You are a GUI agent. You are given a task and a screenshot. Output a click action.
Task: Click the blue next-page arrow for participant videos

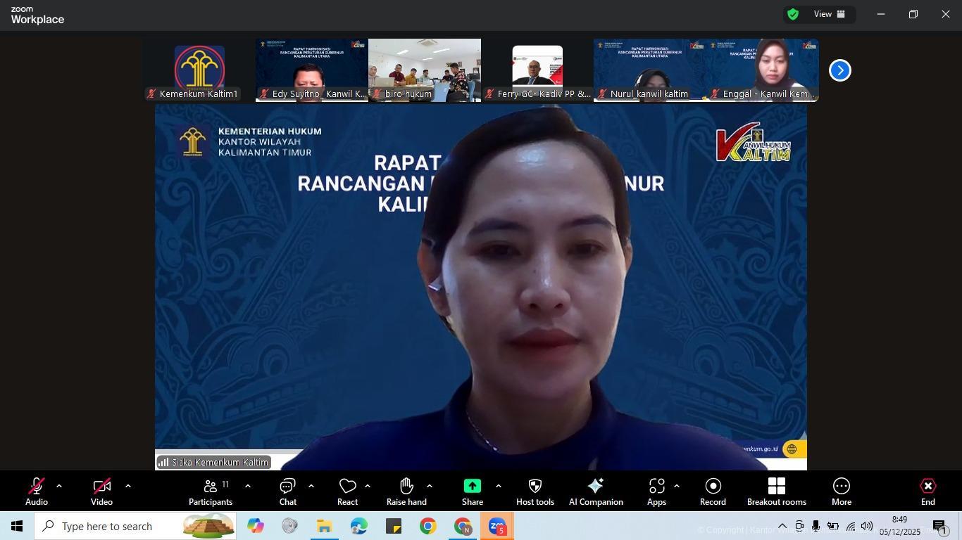(839, 70)
